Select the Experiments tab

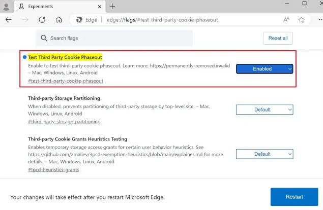[x=60, y=7]
